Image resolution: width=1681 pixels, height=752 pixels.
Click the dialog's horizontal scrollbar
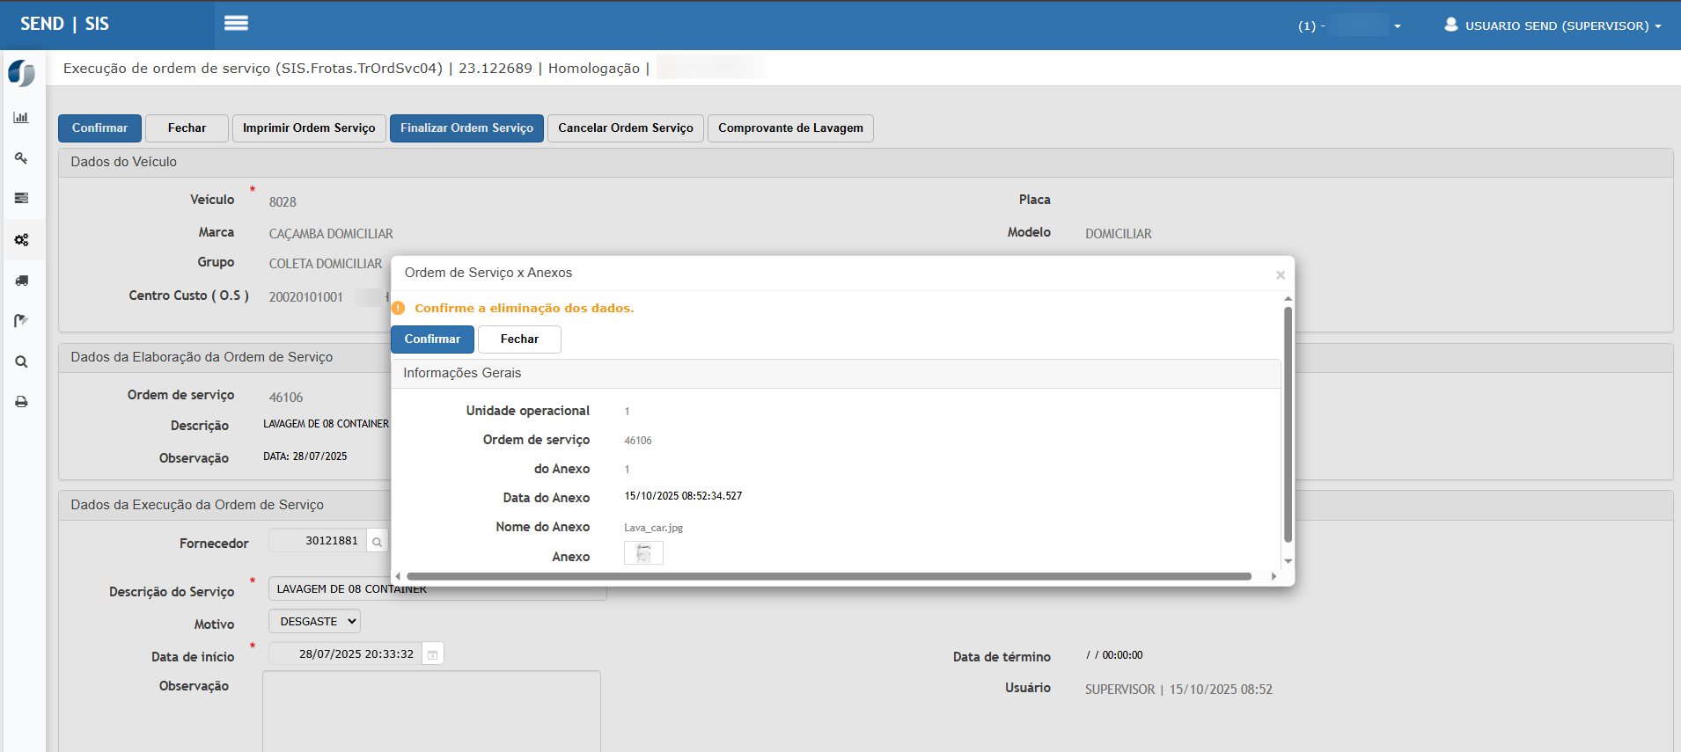tap(828, 577)
